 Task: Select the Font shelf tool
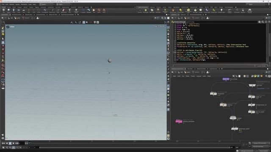(x=69, y=11)
